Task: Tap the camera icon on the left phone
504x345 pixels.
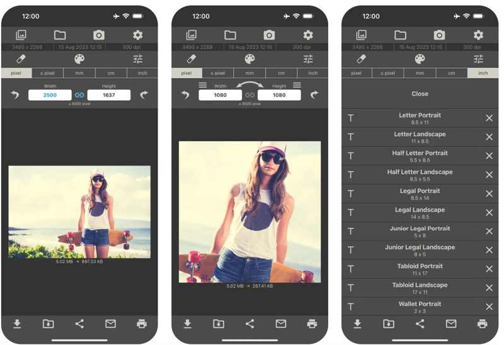Action: click(x=99, y=35)
